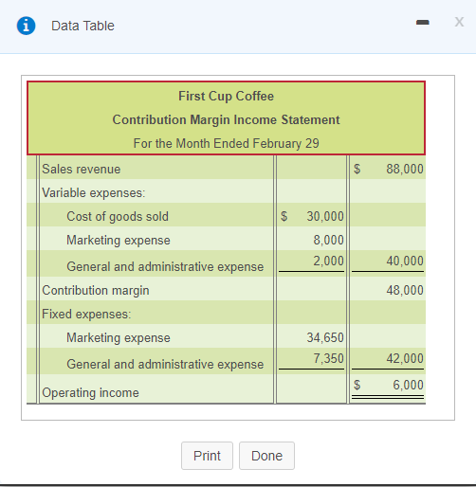The width and height of the screenshot is (476, 487).
Task: Select the 'Variable expenses:' label
Action: (x=94, y=192)
